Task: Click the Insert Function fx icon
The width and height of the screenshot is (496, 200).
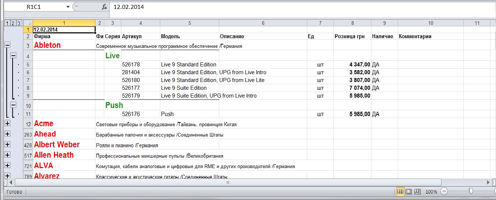Action: [105, 7]
